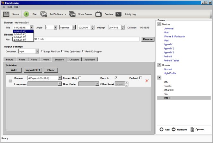Click the Browse button for destination

coord(147,39)
